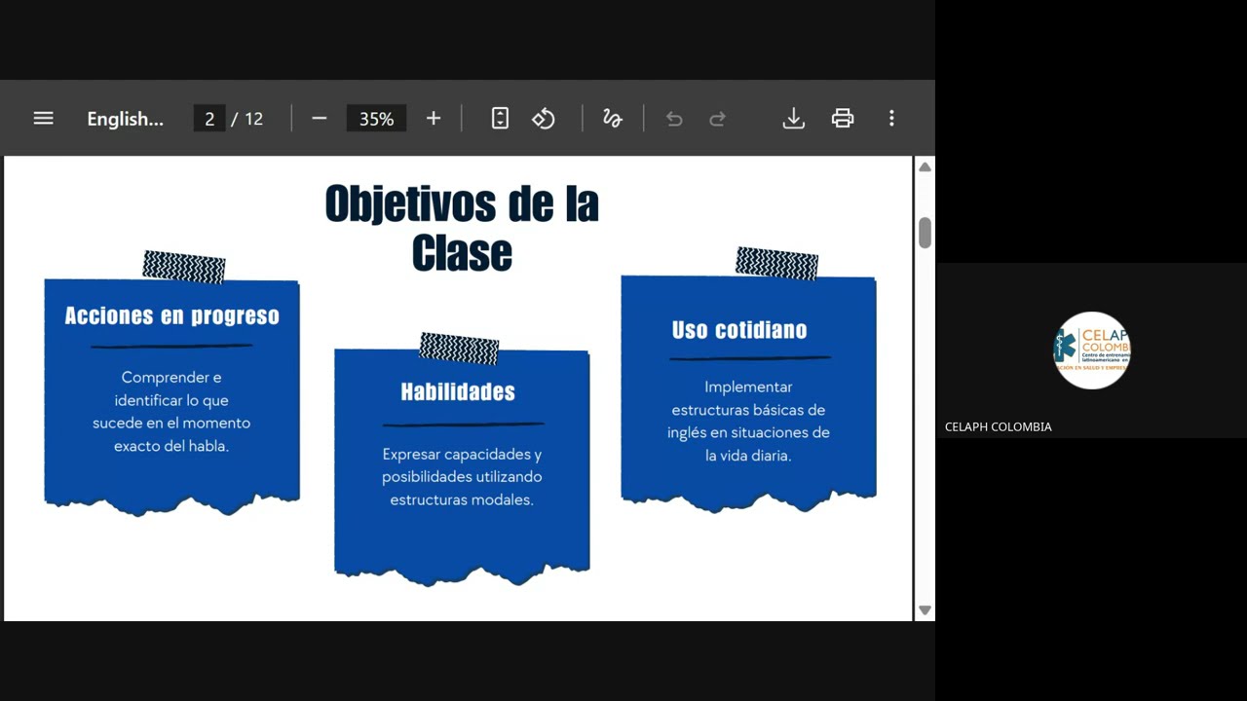Click the English... document title
Screen dimensions: 1247x701
point(126,119)
